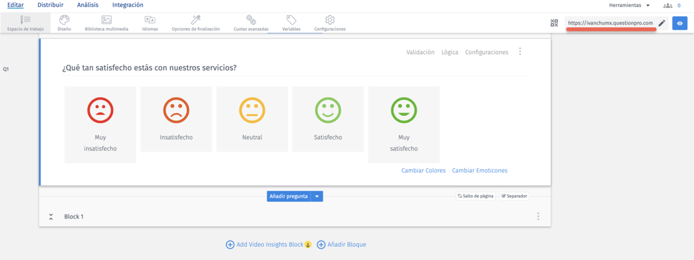694x260 pixels.
Task: Open the Idiomas translation icon
Action: click(x=150, y=20)
